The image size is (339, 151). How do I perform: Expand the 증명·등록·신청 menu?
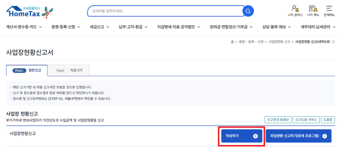[x=66, y=27]
